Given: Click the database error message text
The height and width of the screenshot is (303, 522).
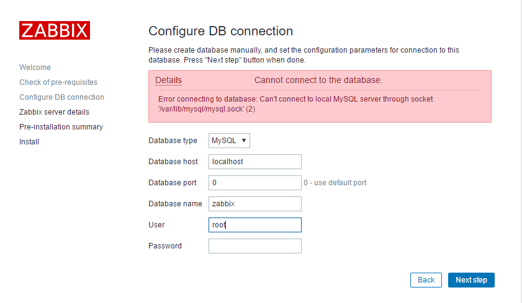Looking at the screenshot, I should point(295,104).
